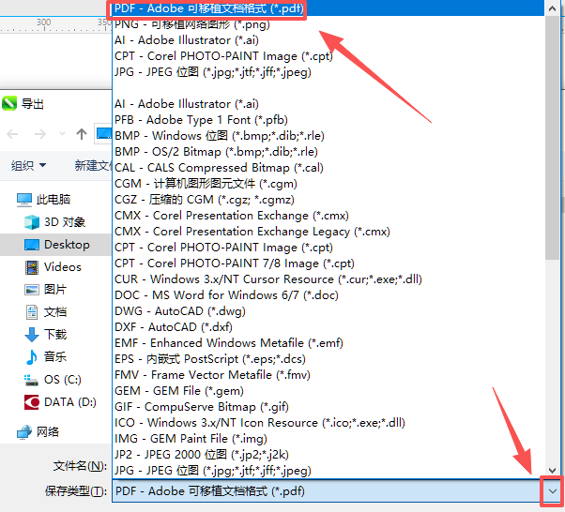This screenshot has height=512, width=565.
Task: Click the 网络 network icon
Action: (x=24, y=432)
